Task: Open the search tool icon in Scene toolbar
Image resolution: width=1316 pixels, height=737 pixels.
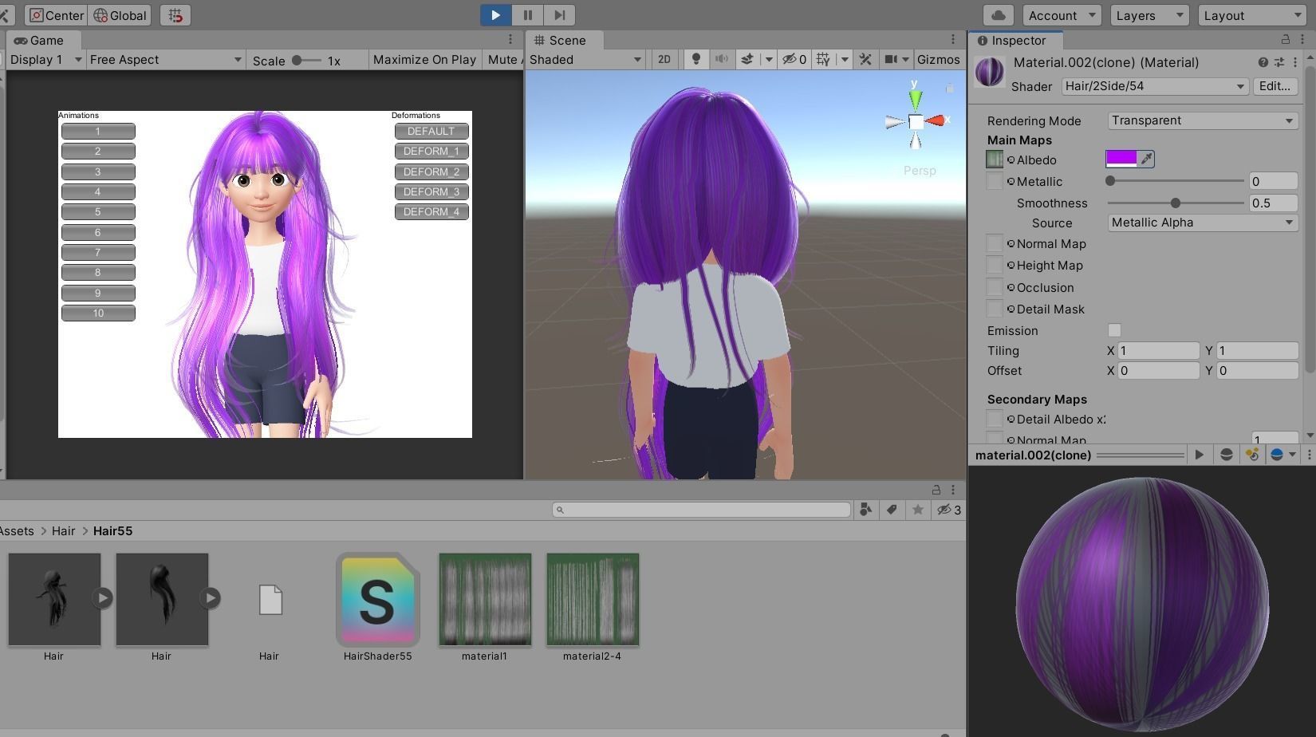Action: pos(865,59)
